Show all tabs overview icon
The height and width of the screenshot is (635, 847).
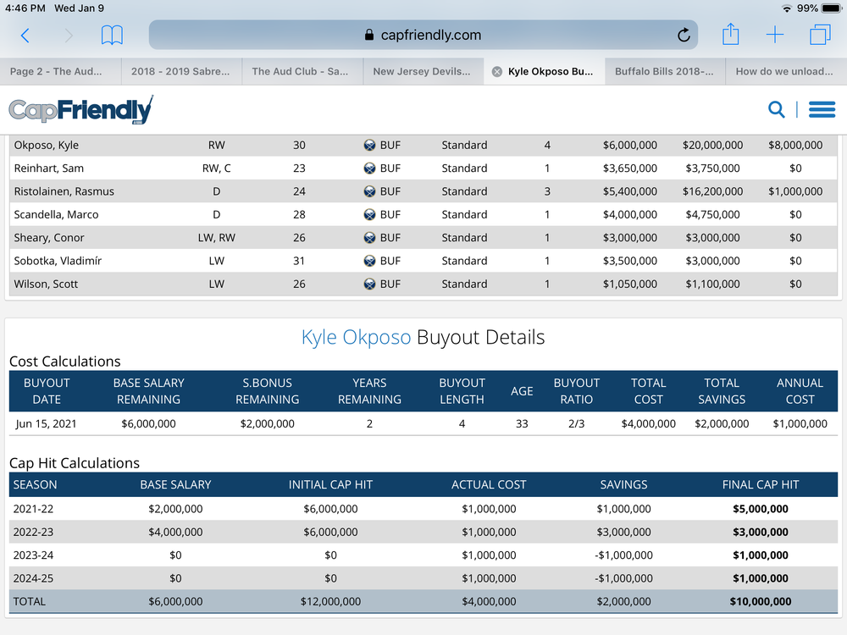point(819,35)
